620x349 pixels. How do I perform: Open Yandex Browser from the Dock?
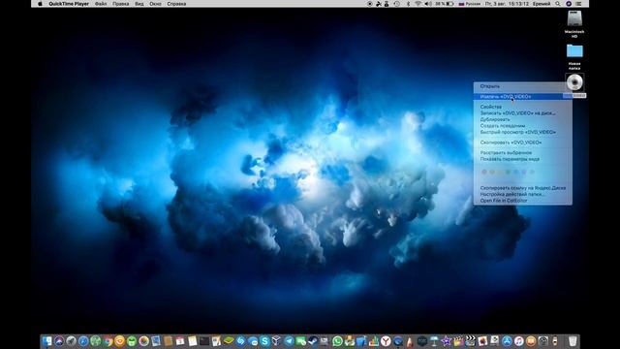(x=386, y=341)
